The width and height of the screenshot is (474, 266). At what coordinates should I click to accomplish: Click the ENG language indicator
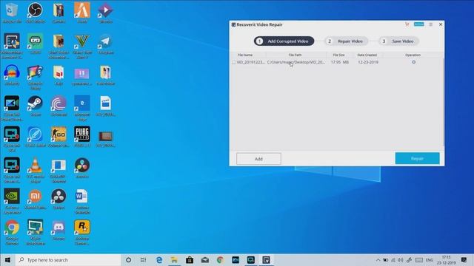(x=430, y=260)
